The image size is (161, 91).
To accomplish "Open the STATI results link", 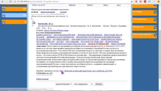I will click(x=90, y=5).
